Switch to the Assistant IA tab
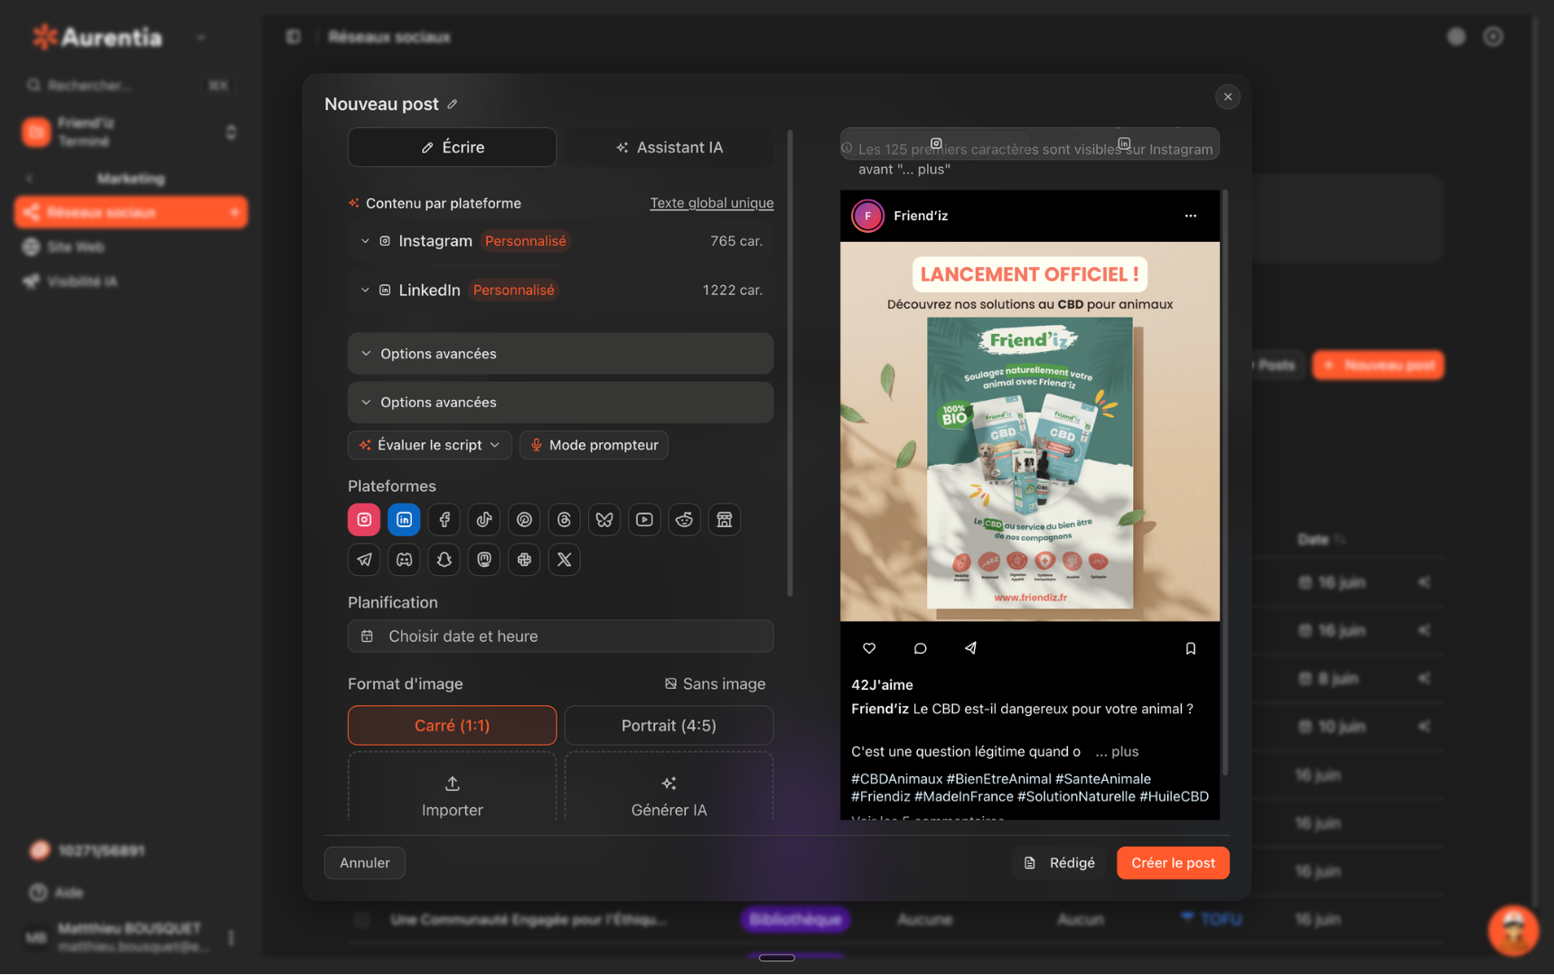The height and width of the screenshot is (975, 1554). coord(669,147)
